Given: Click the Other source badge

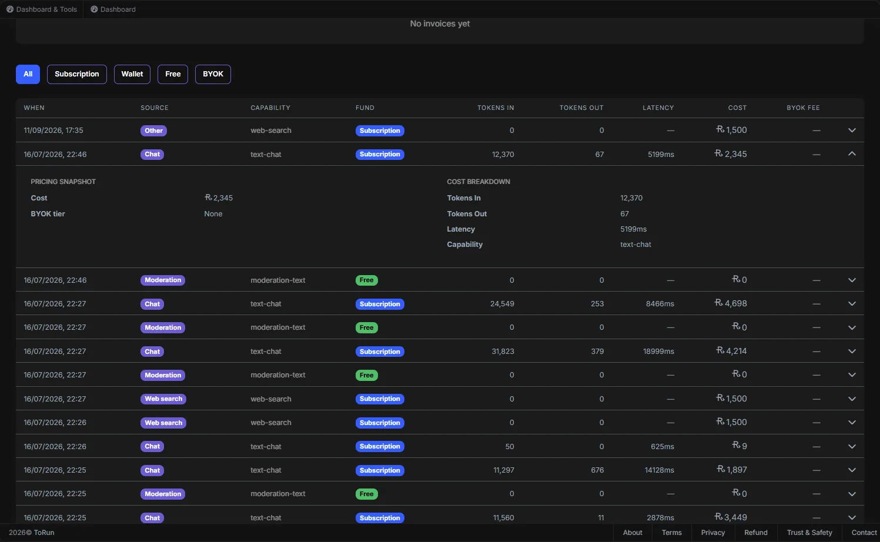Looking at the screenshot, I should click(153, 131).
